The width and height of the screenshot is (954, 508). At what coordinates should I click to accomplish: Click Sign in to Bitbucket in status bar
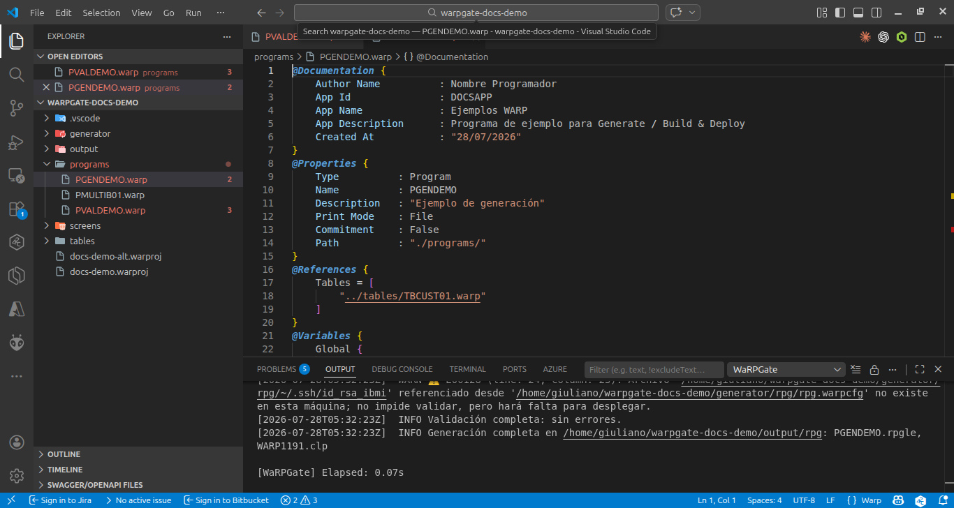point(226,500)
